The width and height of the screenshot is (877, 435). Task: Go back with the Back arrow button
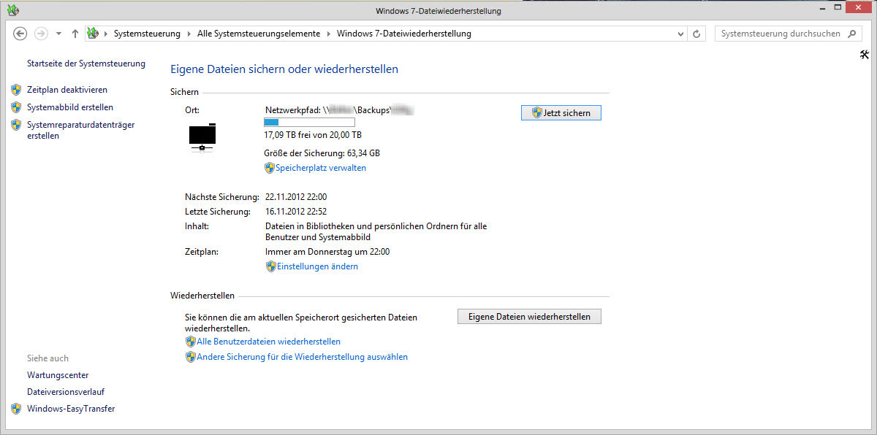[20, 34]
